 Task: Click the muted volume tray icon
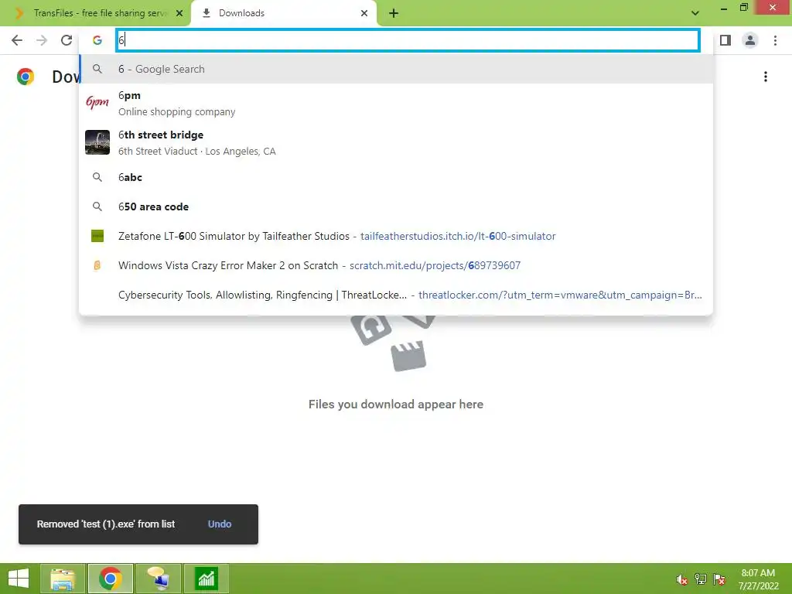(682, 579)
